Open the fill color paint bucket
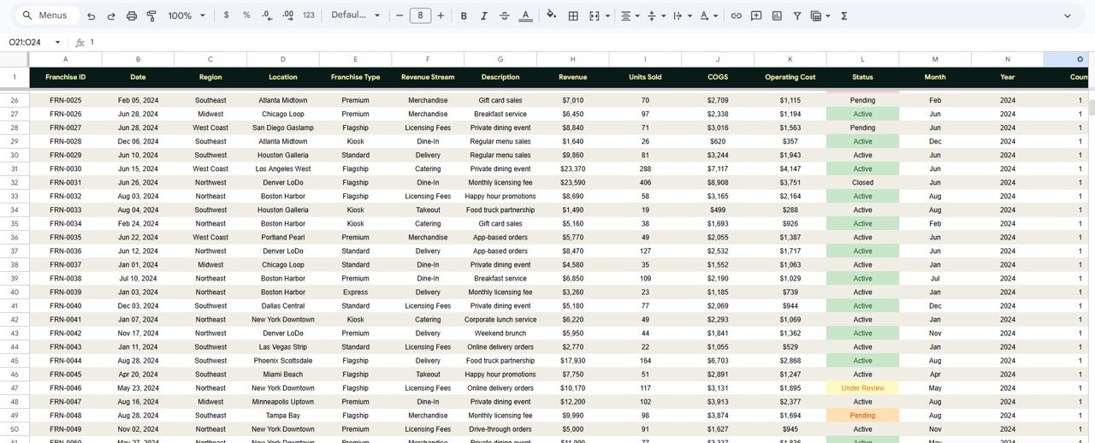Screen dimensions: 1095x443 tap(551, 15)
